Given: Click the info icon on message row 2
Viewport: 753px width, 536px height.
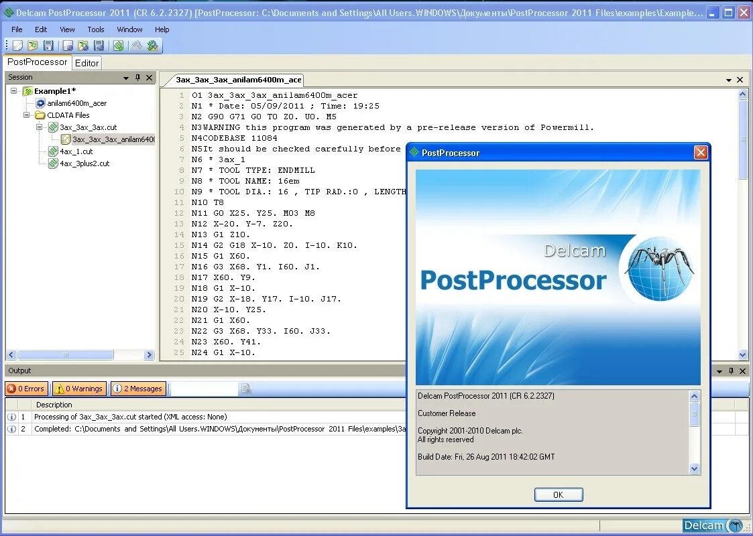Looking at the screenshot, I should pos(11,429).
